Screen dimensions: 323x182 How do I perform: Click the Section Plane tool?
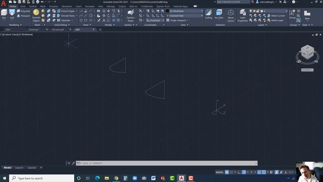click(130, 16)
